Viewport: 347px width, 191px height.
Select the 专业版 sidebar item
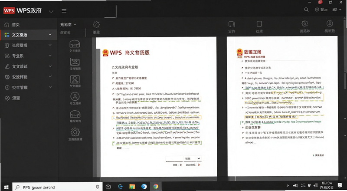click(14, 56)
